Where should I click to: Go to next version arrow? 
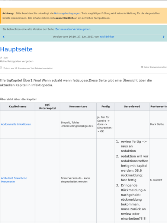[163, 37]
